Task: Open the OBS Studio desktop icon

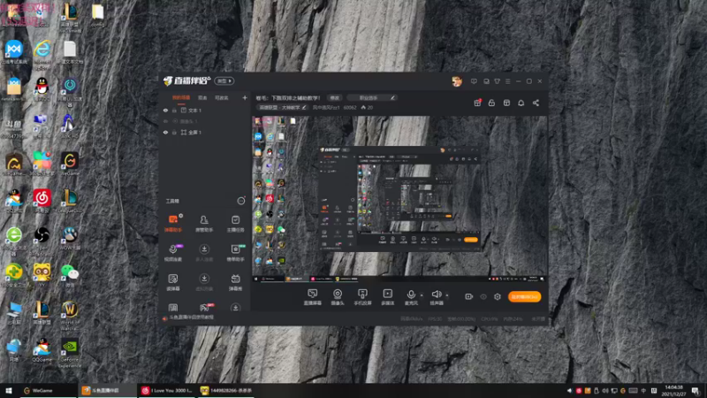Action: (42, 239)
